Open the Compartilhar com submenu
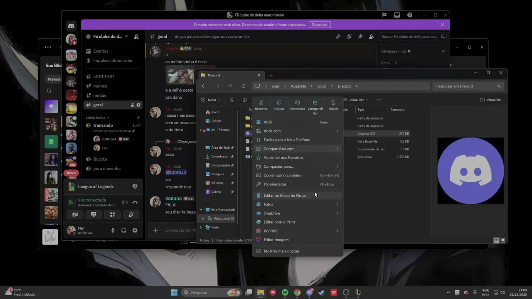Image resolution: width=532 pixels, height=299 pixels. [298, 149]
